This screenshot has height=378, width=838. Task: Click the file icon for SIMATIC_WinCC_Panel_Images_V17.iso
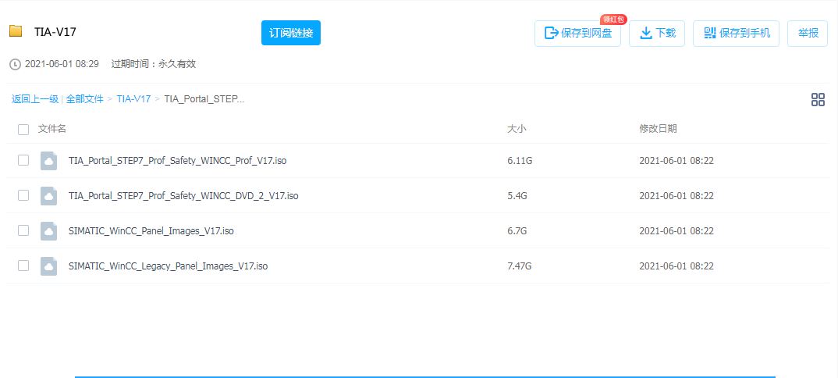click(49, 231)
